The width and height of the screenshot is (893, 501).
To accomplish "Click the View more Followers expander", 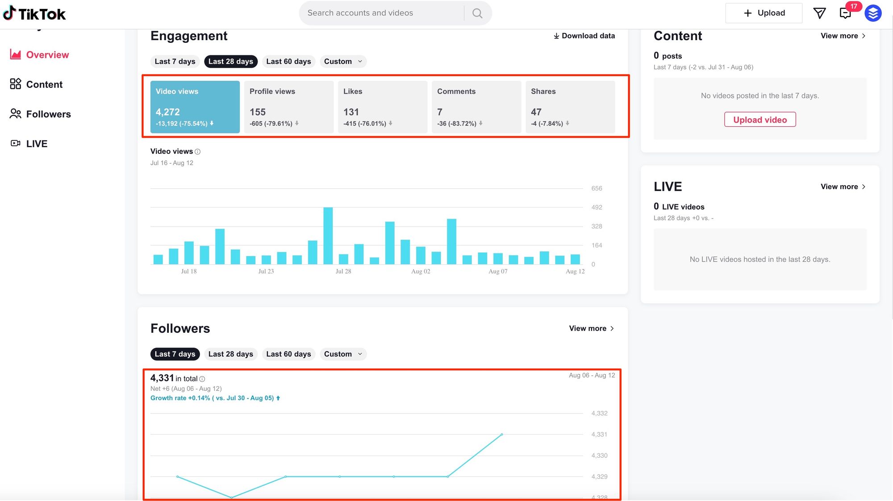I will point(591,328).
